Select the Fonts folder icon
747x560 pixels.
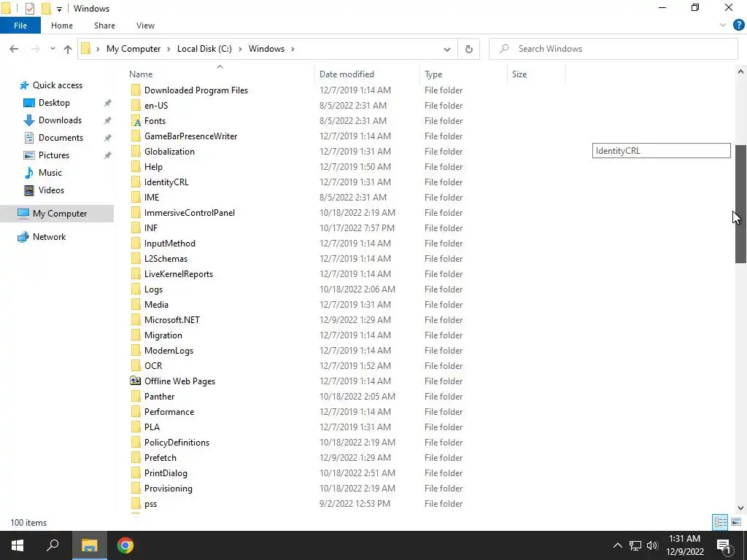tap(136, 121)
